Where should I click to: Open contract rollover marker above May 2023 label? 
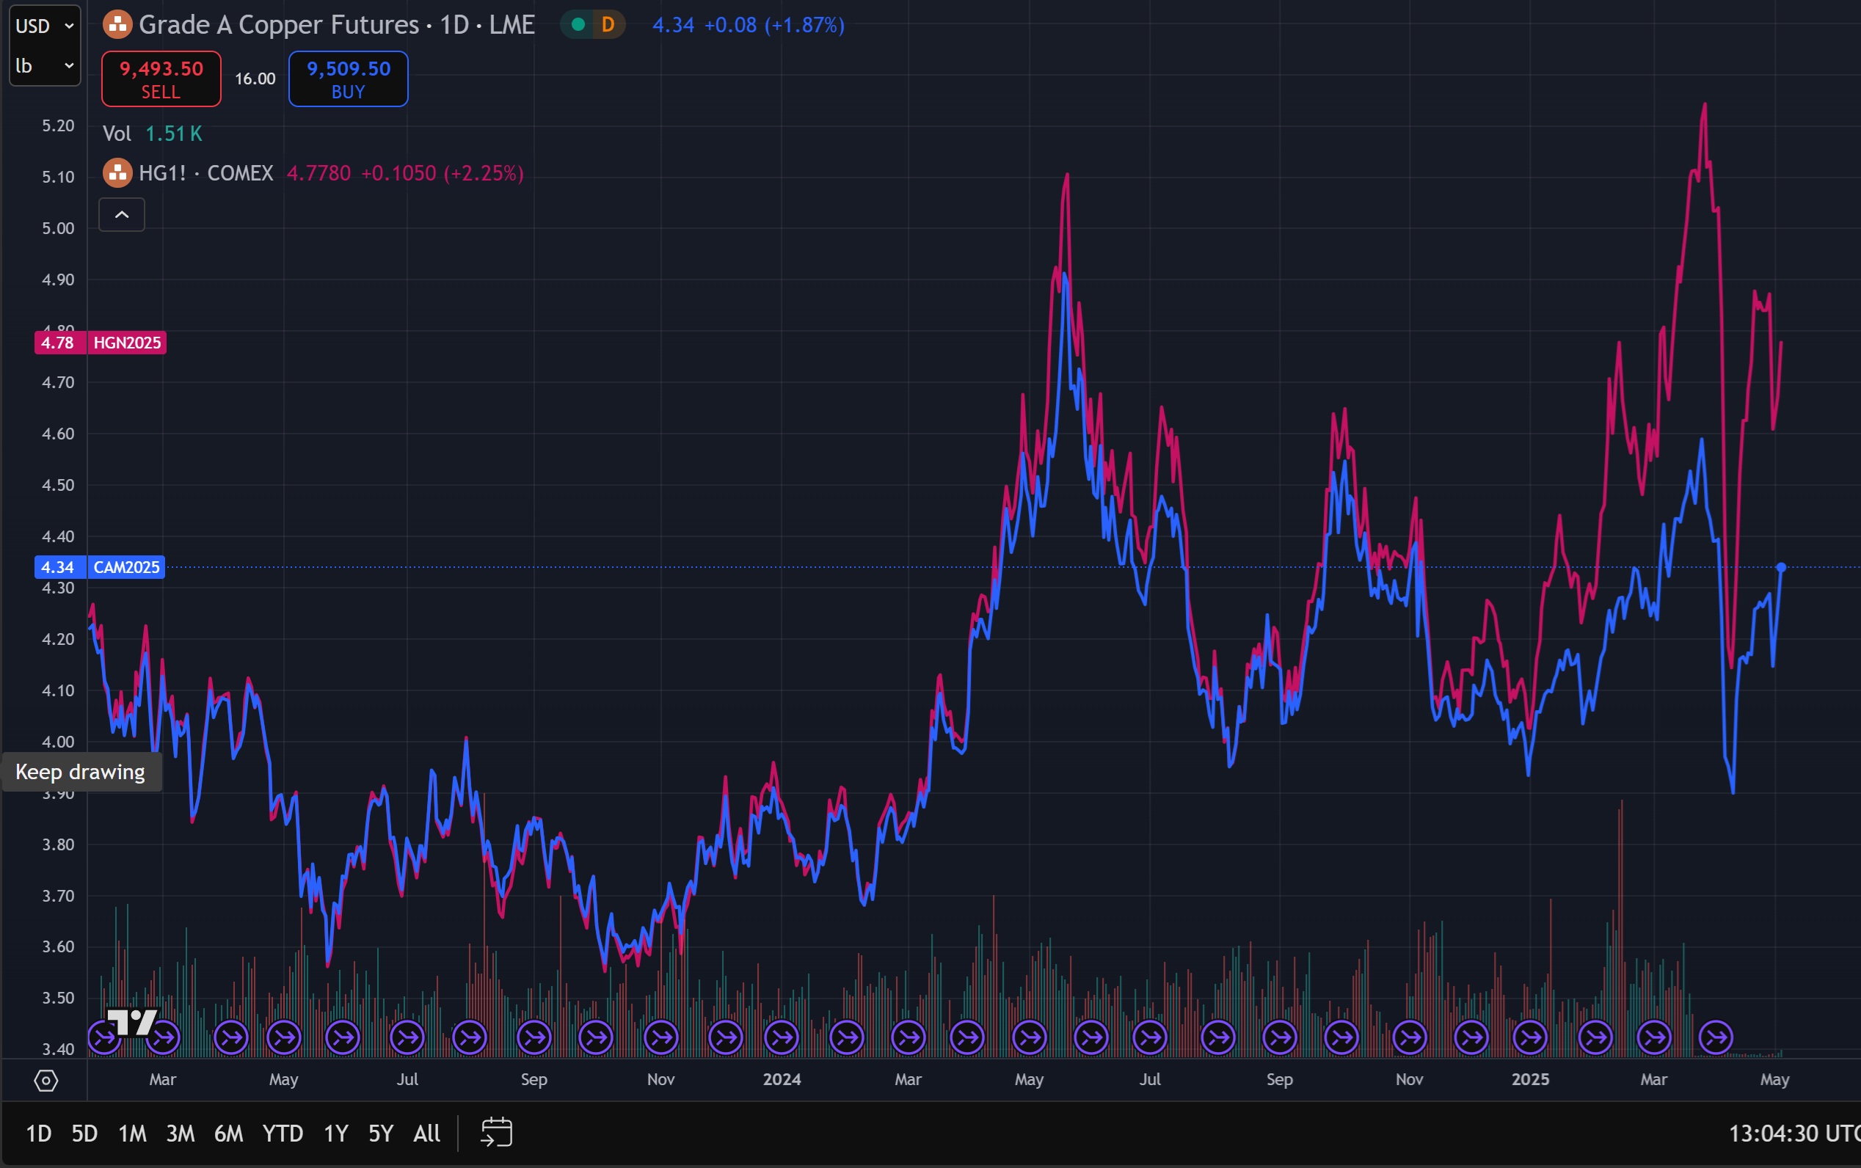pyautogui.click(x=283, y=1037)
